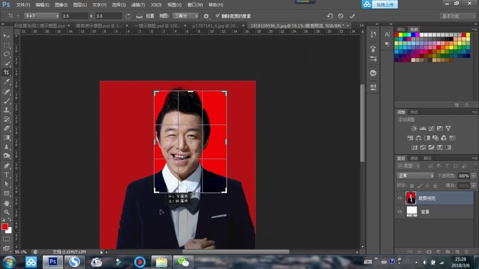Hide the 裁剪预览 layer via eye icon
This screenshot has width=479, height=269.
tap(399, 198)
